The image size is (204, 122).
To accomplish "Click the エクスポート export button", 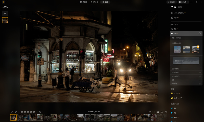I will pyautogui.click(x=184, y=2).
